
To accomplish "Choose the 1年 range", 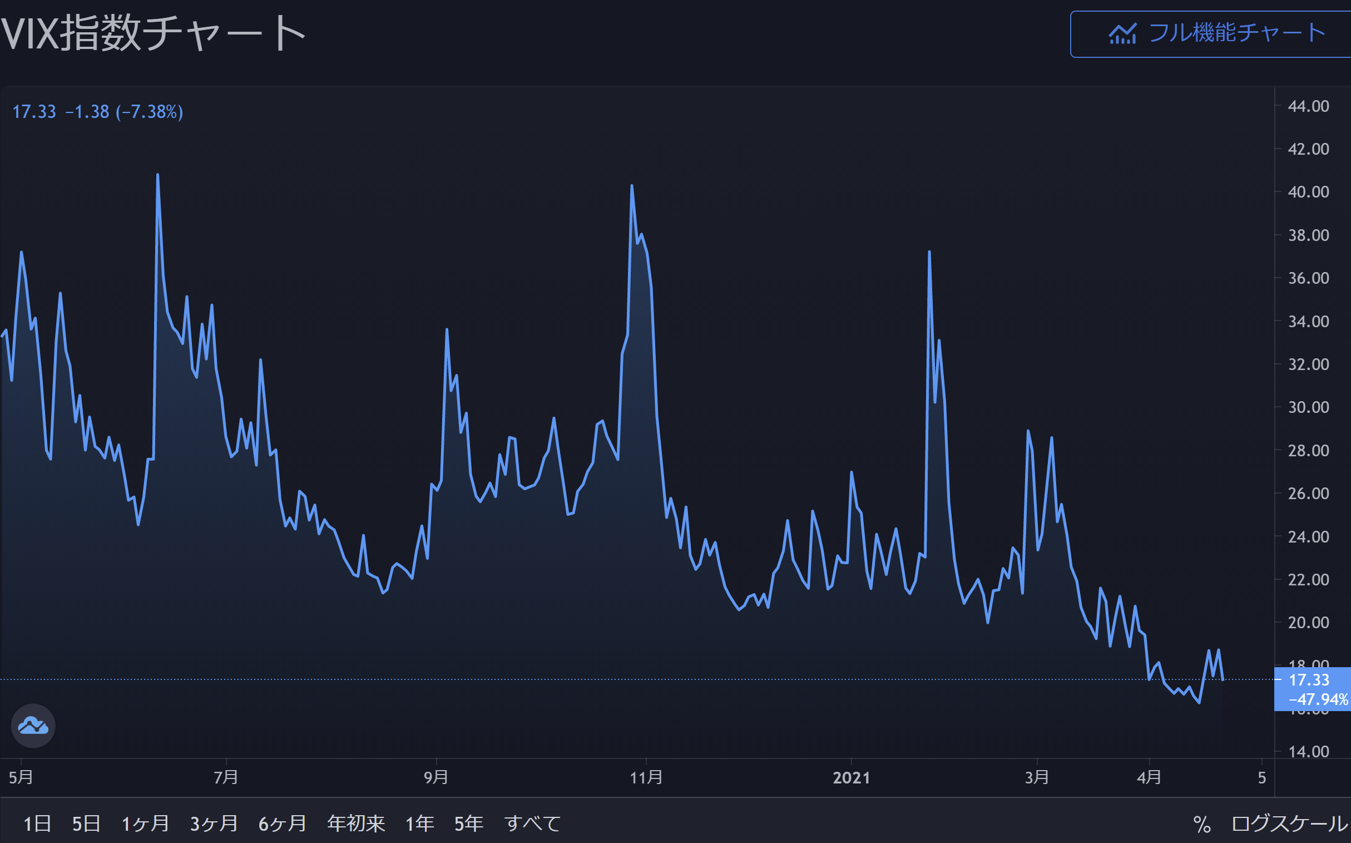I will pos(419,824).
